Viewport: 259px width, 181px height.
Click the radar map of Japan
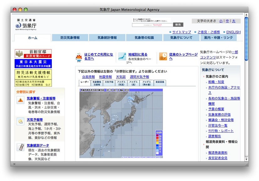click(x=121, y=123)
